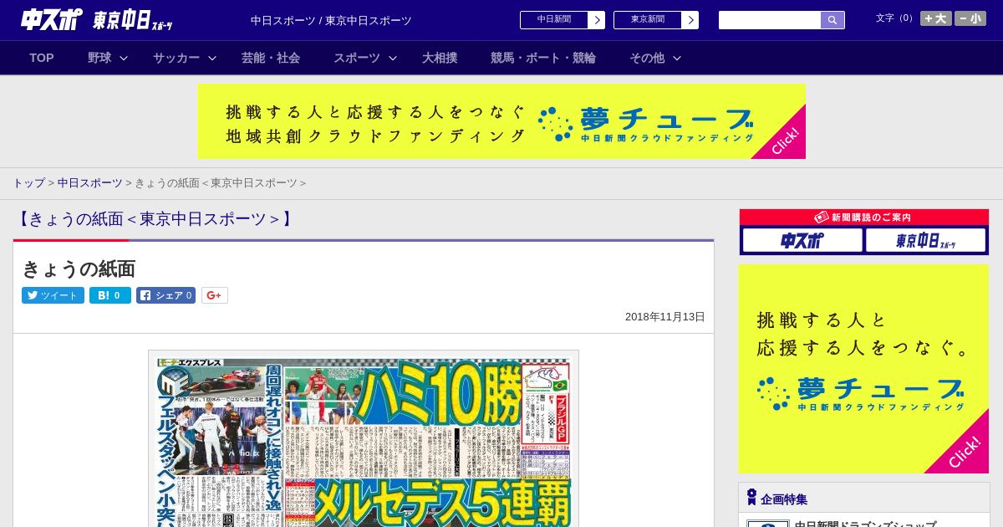Expand the その他 menu chevron
1003x527 pixels.
(x=677, y=58)
